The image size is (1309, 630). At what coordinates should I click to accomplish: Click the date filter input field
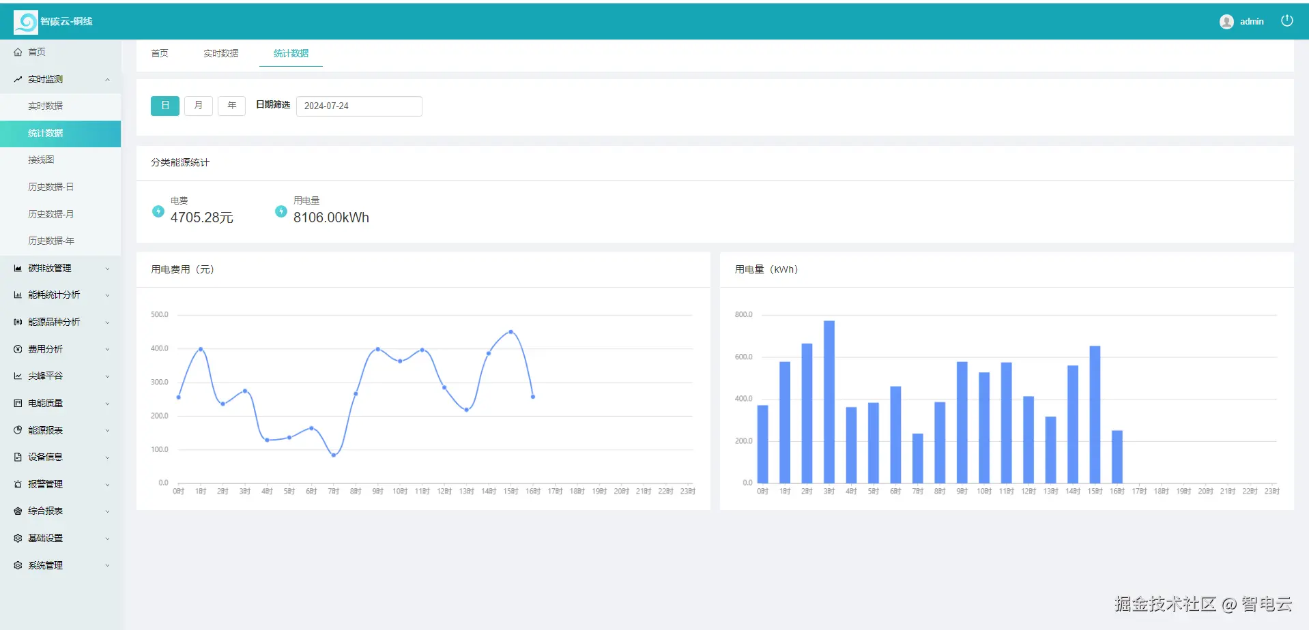pyautogui.click(x=359, y=106)
